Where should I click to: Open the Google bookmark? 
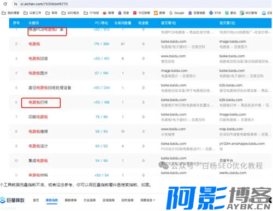176,13
